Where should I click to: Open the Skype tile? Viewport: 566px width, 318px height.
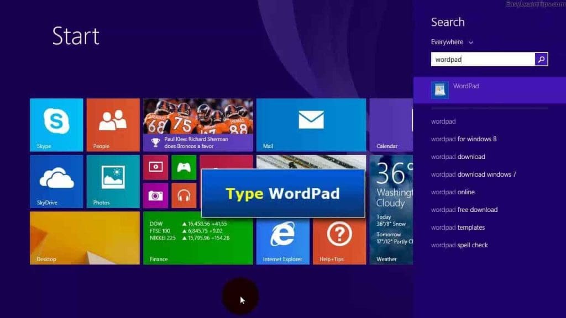pos(56,124)
